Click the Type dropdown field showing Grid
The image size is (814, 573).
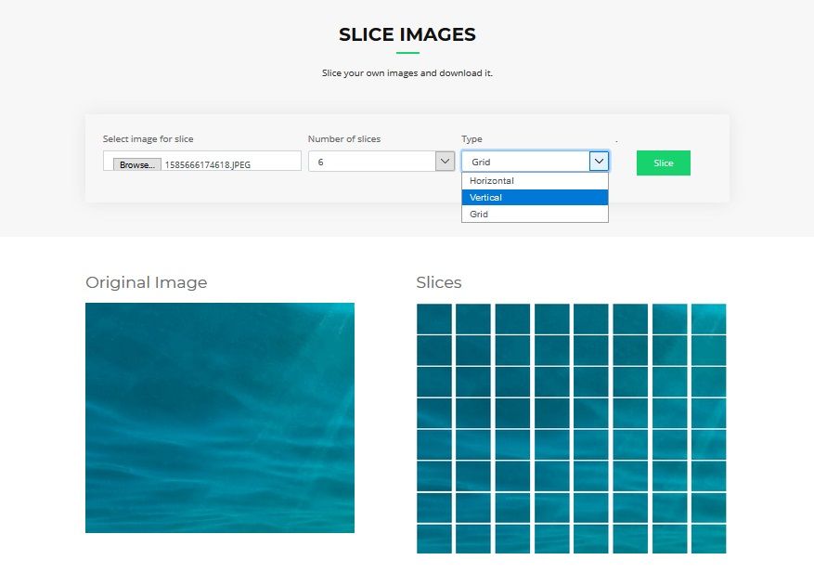click(525, 162)
